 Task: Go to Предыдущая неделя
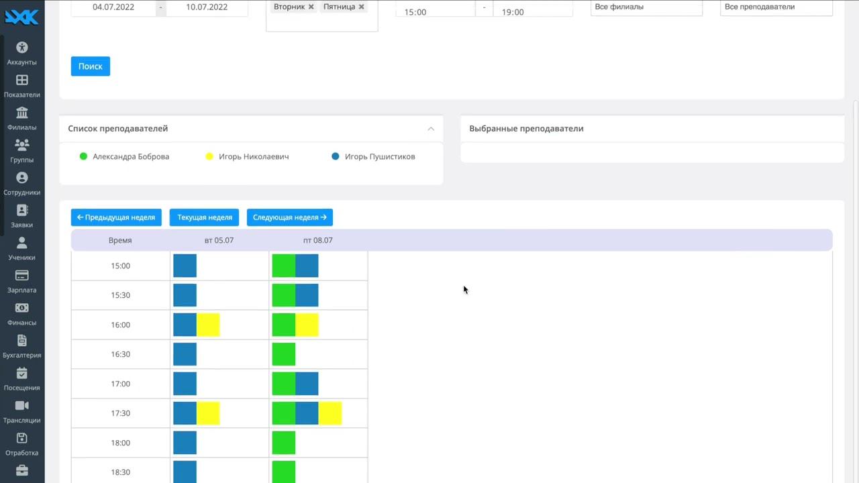pos(116,217)
